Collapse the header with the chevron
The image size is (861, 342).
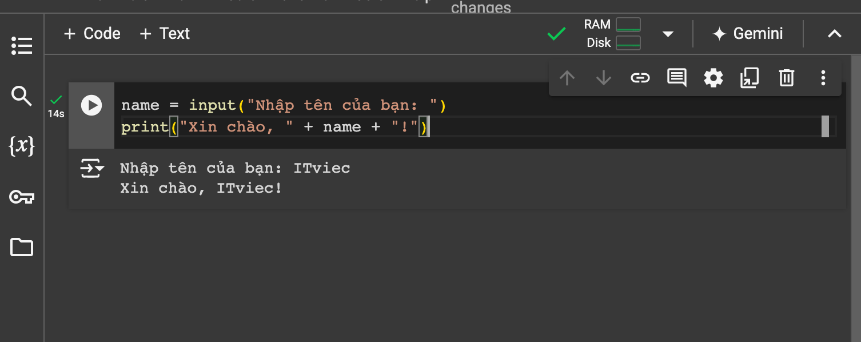tap(834, 34)
